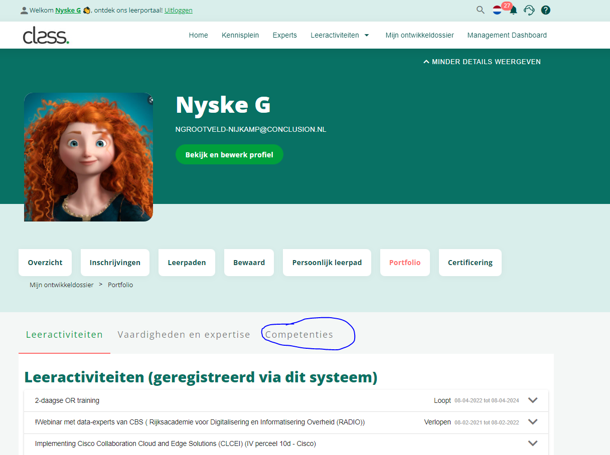The image size is (610, 455).
Task: Select the Certificering tab
Action: (470, 263)
